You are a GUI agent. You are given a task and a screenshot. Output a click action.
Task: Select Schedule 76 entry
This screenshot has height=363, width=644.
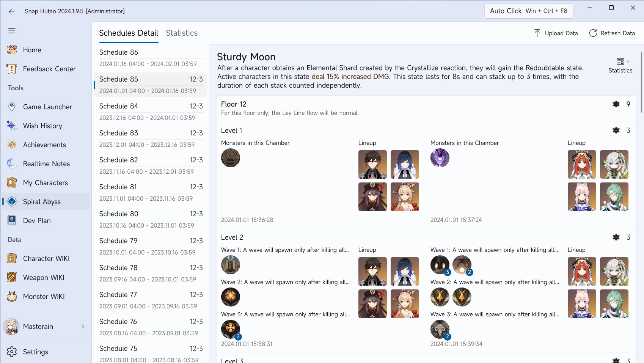151,327
